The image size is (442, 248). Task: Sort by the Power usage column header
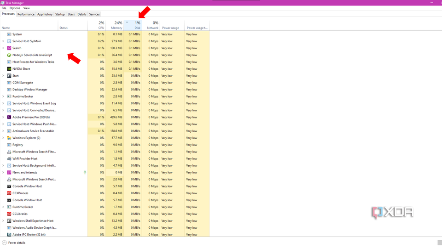point(172,25)
